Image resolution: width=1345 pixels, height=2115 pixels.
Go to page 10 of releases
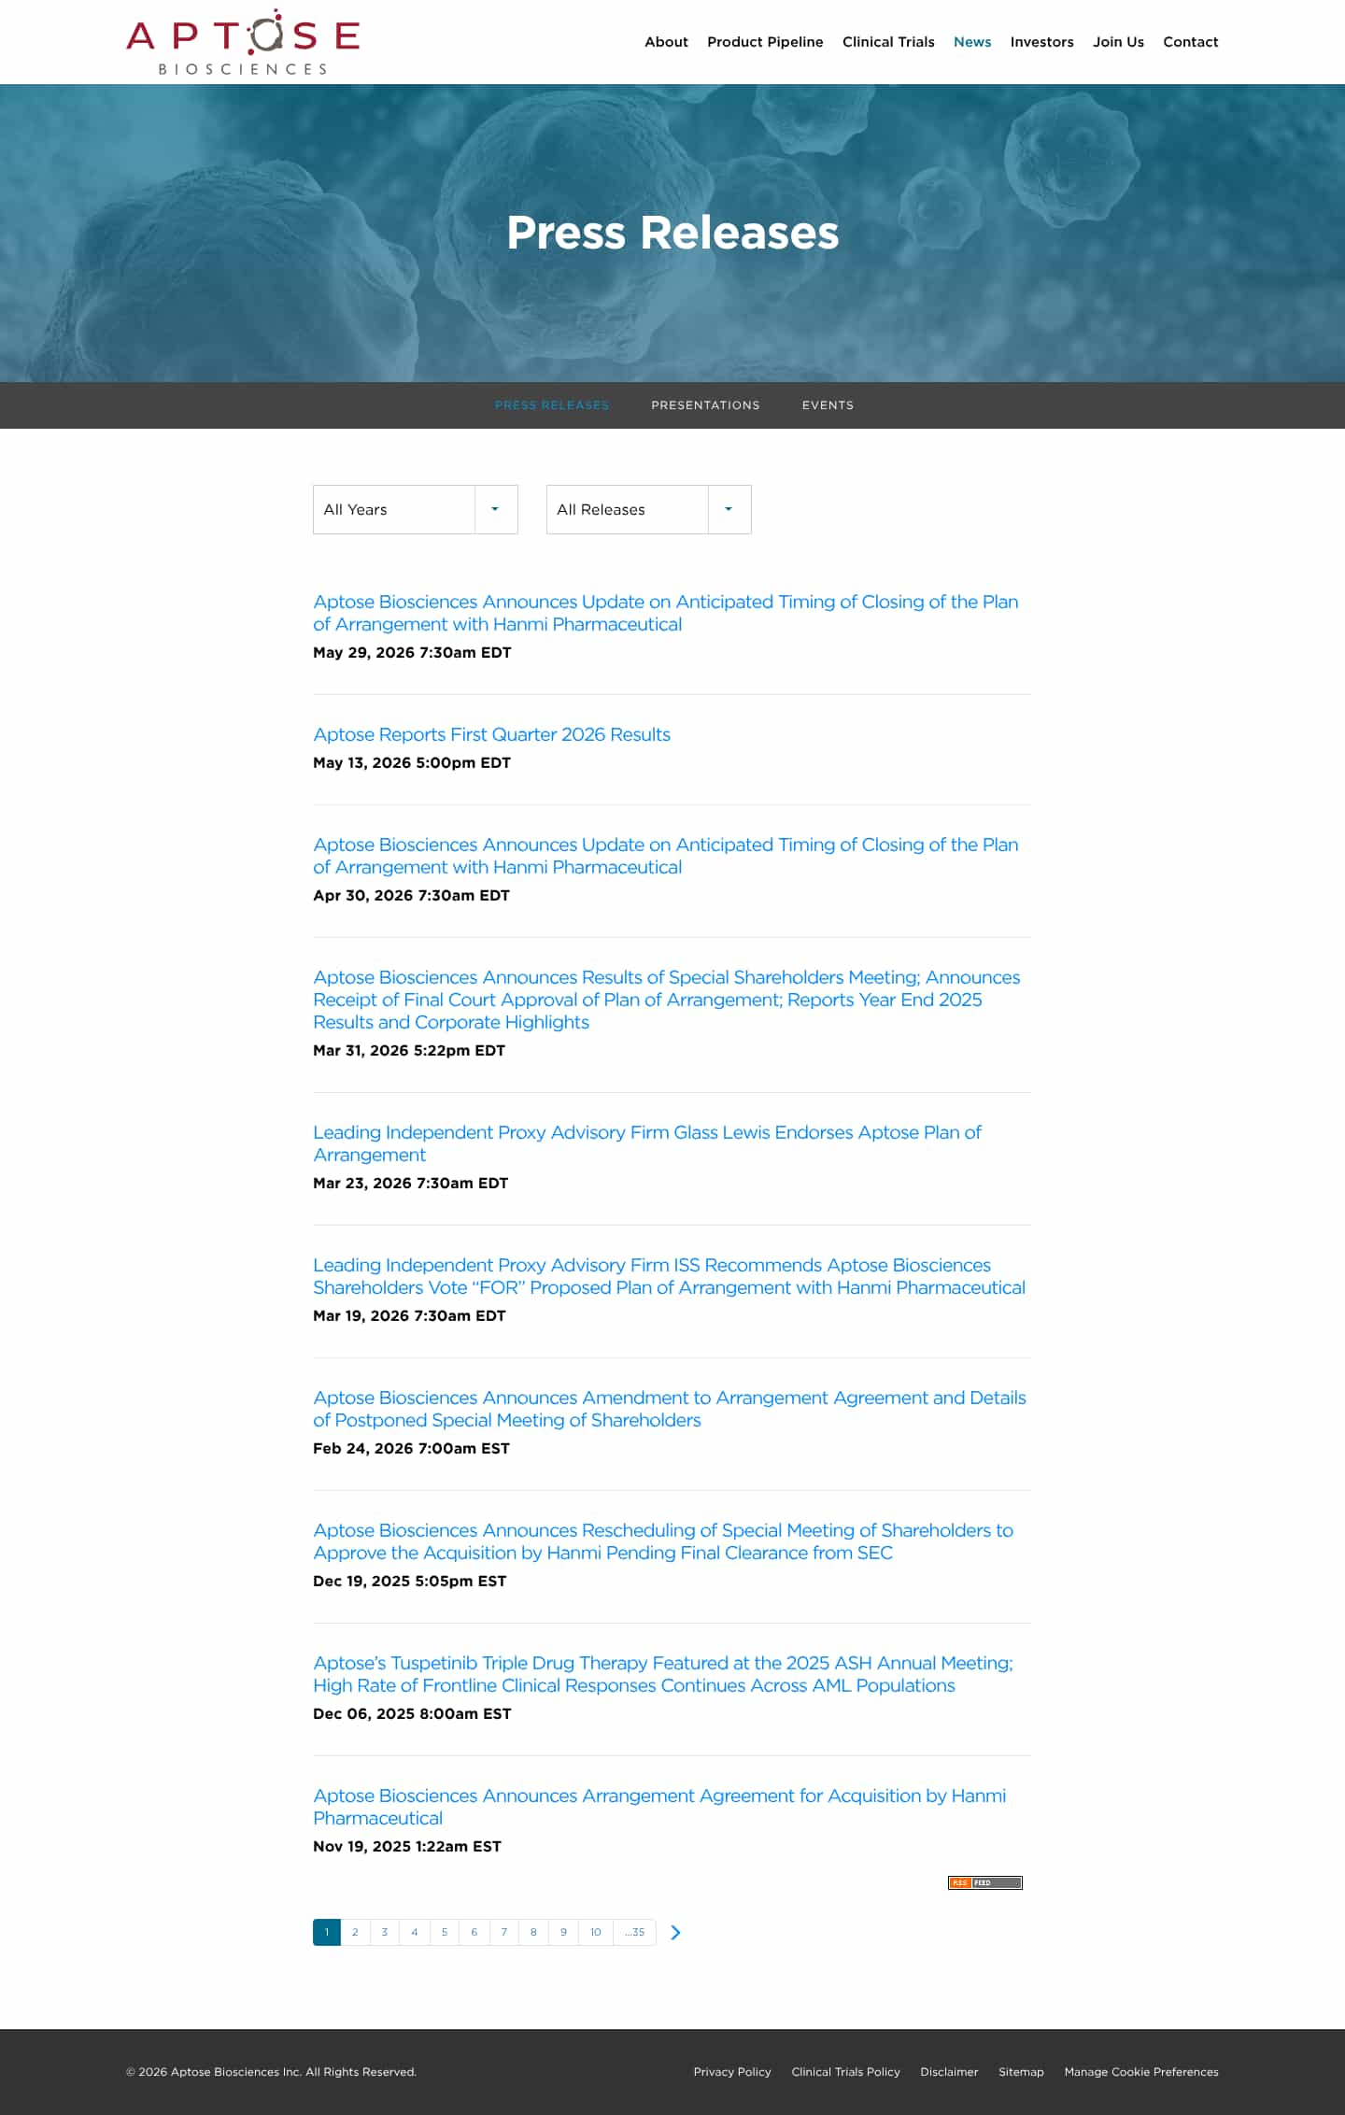pyautogui.click(x=596, y=1932)
